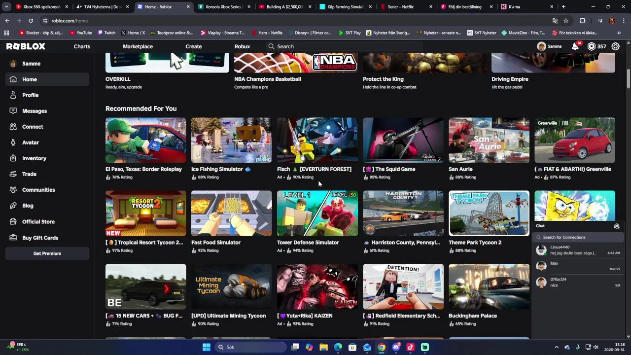Show hidden system tray icons
The height and width of the screenshot is (355, 631).
point(557,347)
